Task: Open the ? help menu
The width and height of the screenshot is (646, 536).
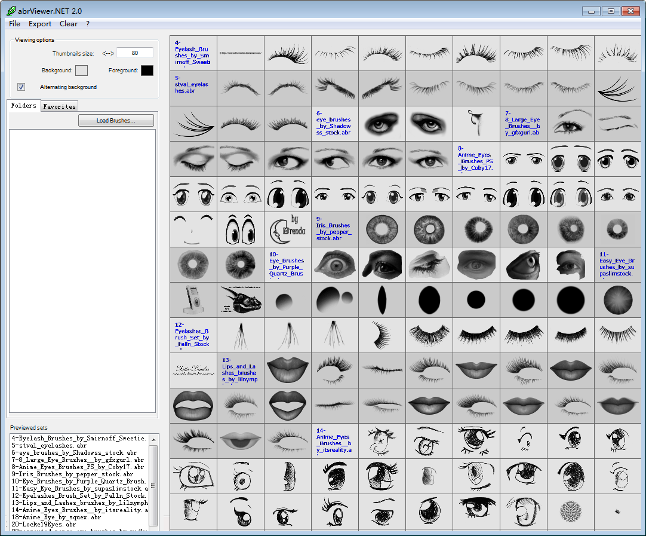Action: click(88, 24)
